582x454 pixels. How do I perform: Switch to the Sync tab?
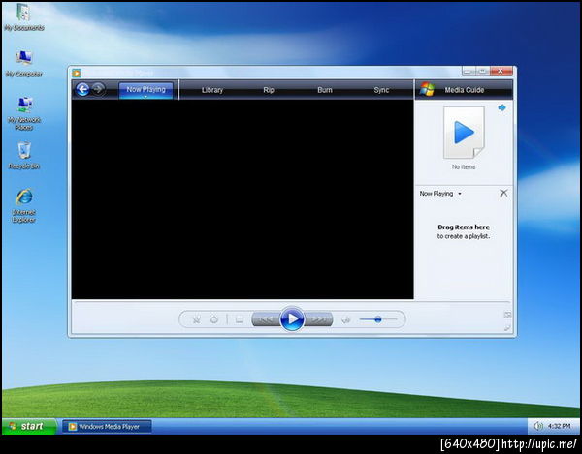pos(381,90)
